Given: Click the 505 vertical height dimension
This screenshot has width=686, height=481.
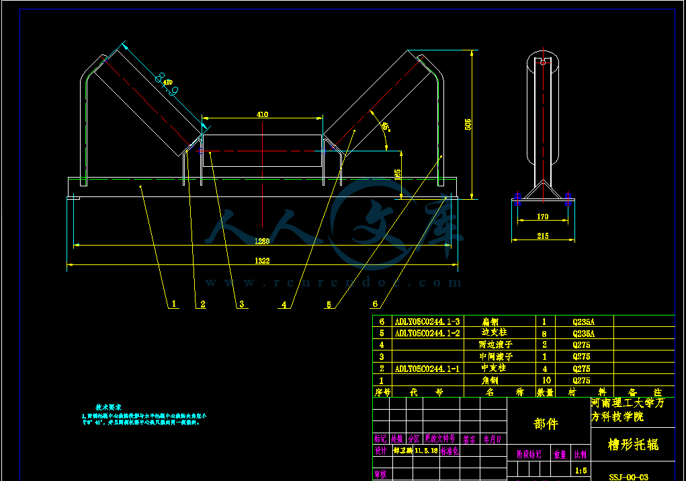Looking at the screenshot, I should (469, 124).
